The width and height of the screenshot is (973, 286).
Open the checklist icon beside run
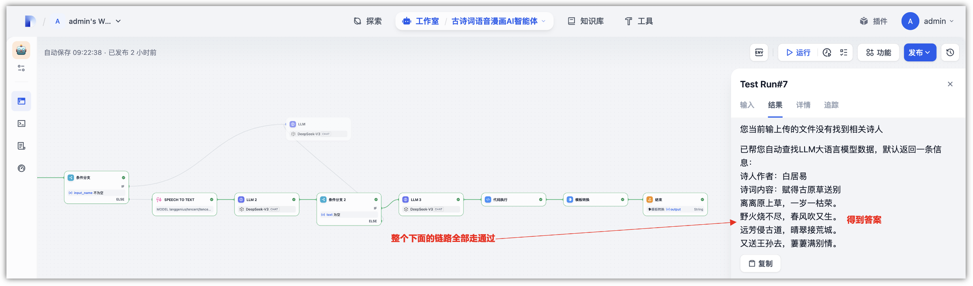[x=844, y=53]
